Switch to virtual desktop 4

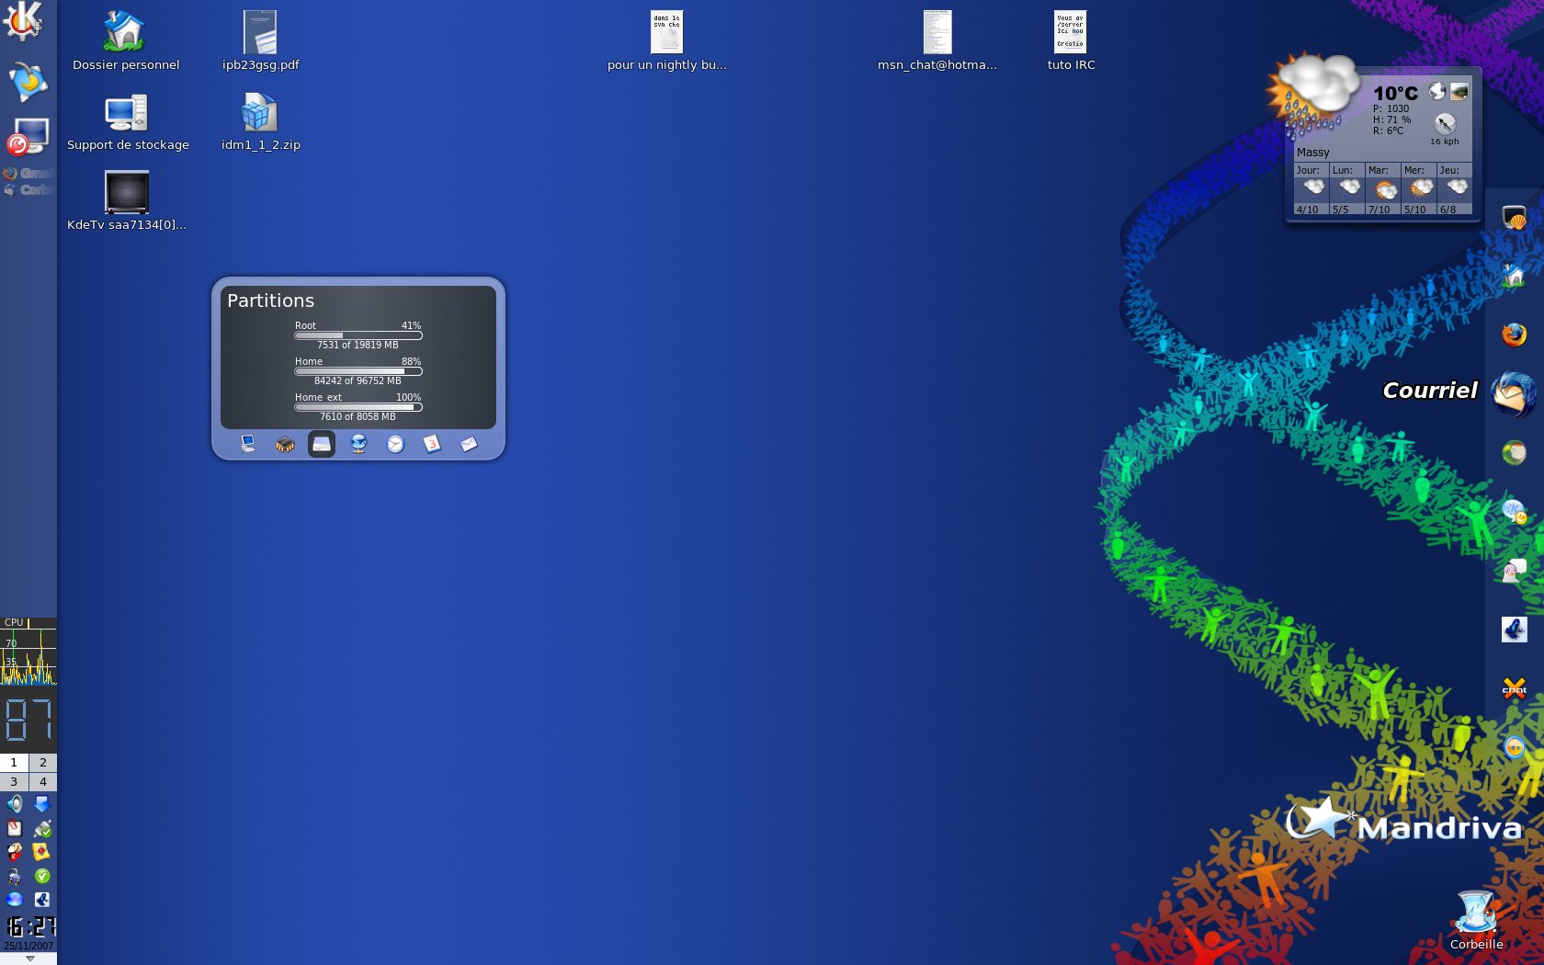coord(42,782)
